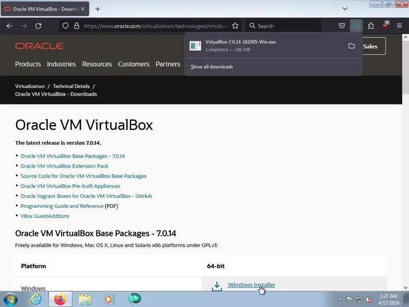Open the Action Center flag icon
Screen dimensions: 409x307
coord(349,299)
